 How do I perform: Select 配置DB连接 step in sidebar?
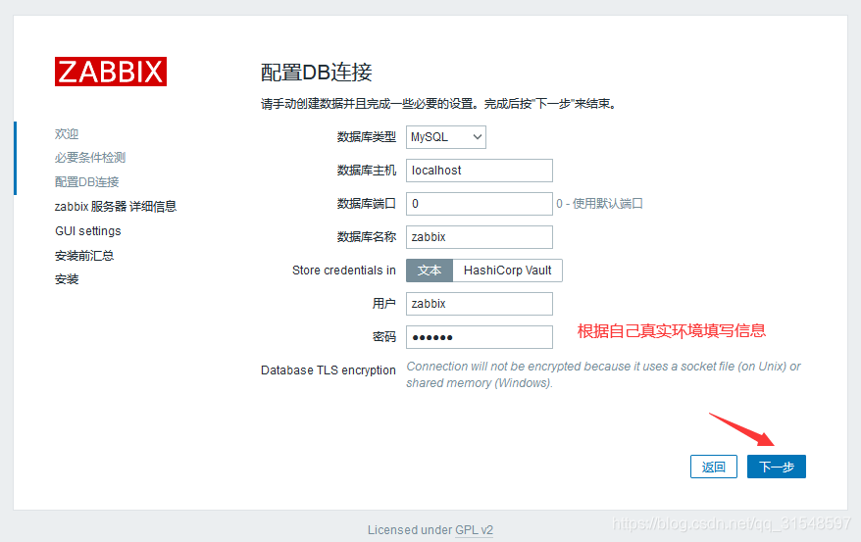[86, 182]
